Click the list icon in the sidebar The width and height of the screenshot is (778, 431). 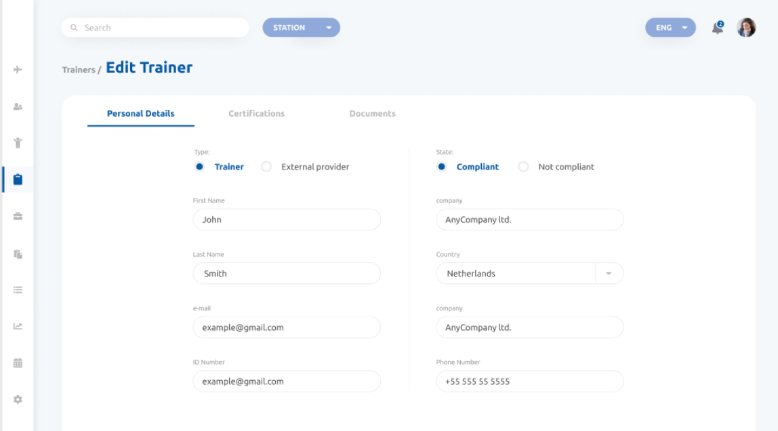click(x=18, y=289)
